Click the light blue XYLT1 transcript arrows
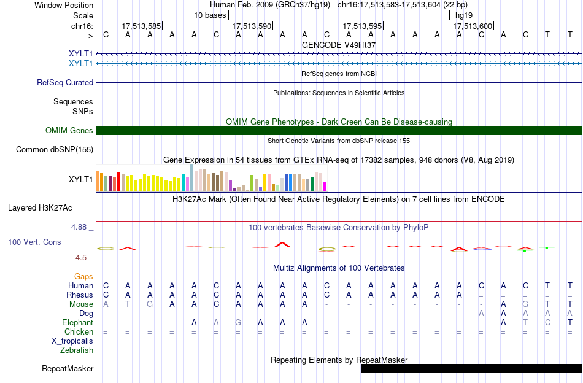 click(x=339, y=64)
